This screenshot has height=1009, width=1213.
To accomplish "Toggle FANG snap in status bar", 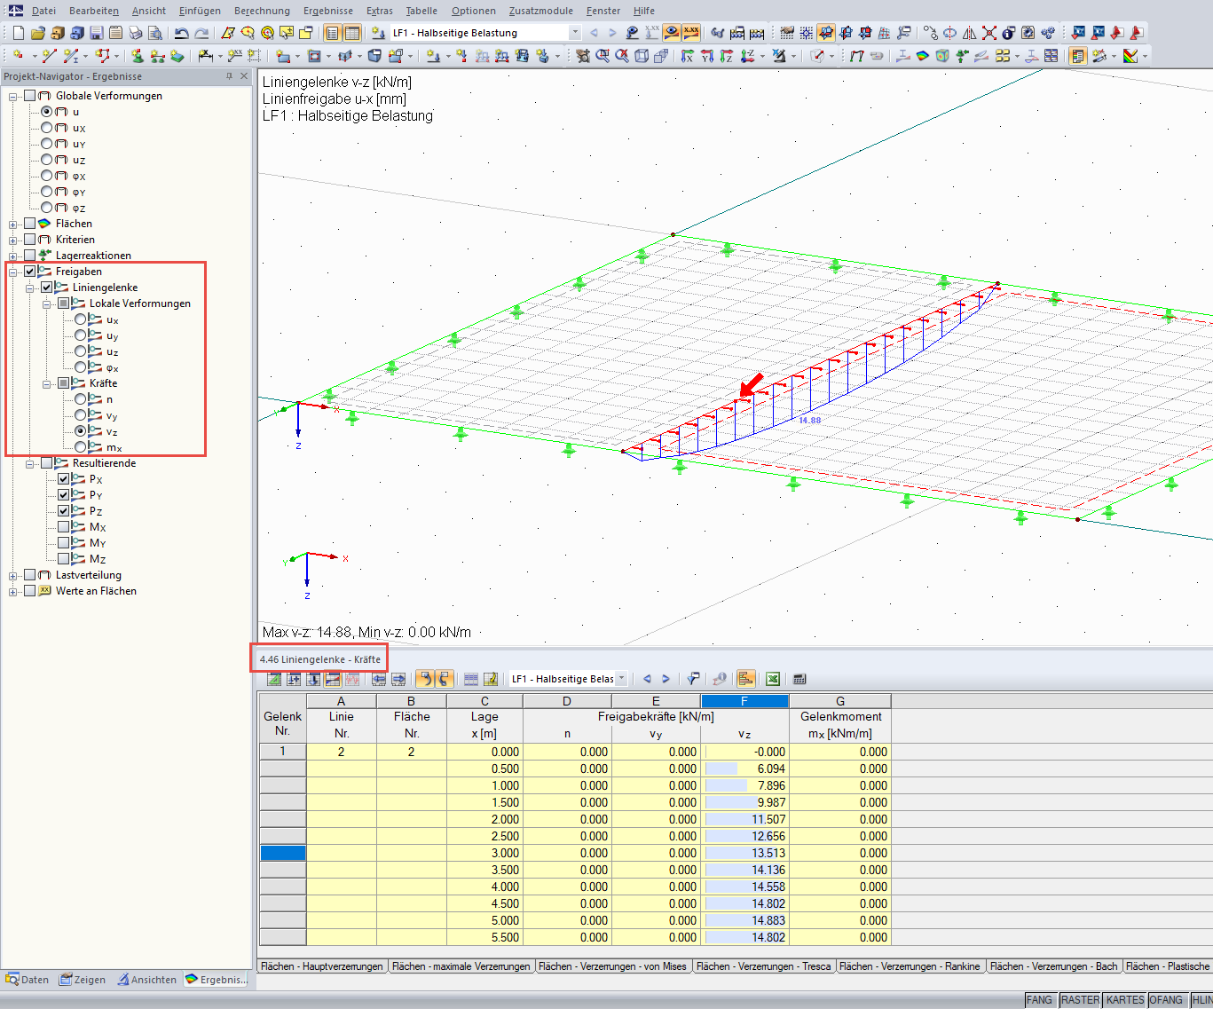I will point(1039,1000).
